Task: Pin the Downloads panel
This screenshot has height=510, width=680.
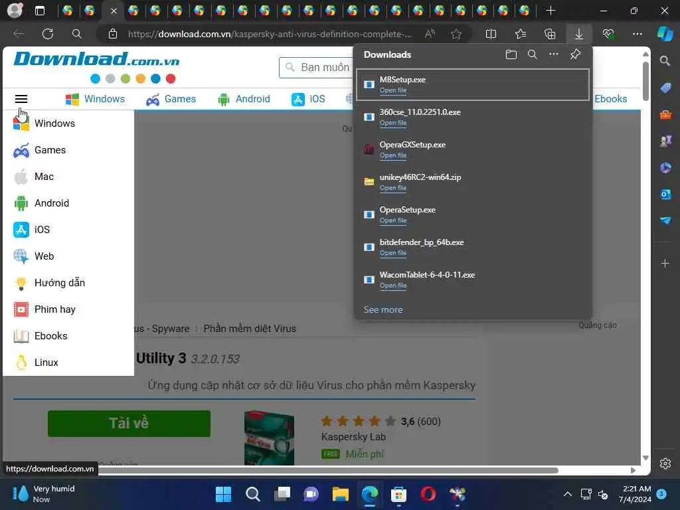Action: coord(576,54)
